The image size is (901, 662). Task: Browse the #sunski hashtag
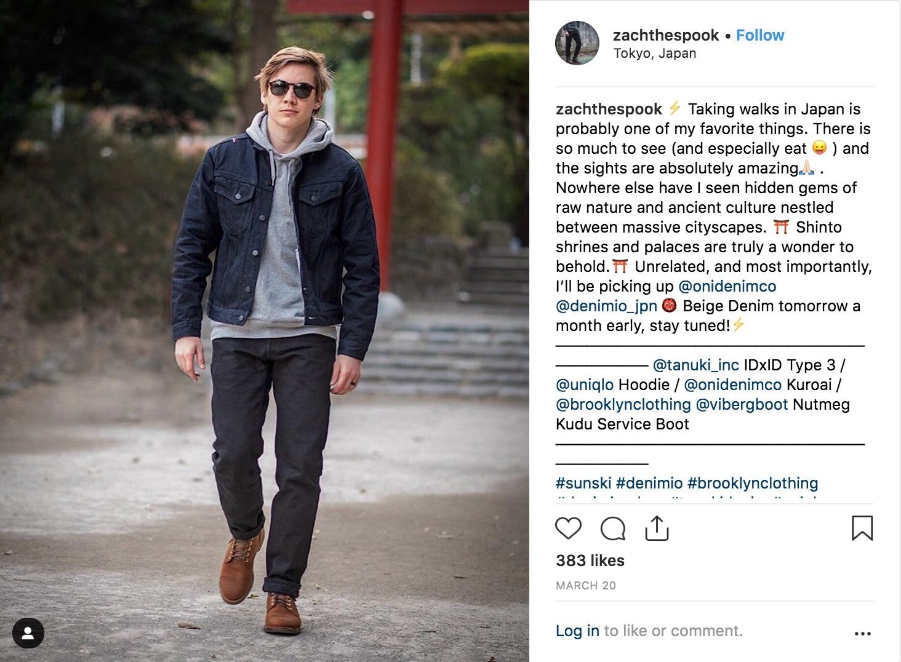(x=583, y=483)
